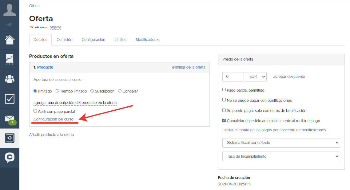Click the creation date 2021-04-20 10:58:11
Image resolution: width=350 pixels, height=190 pixels.
tap(234, 184)
